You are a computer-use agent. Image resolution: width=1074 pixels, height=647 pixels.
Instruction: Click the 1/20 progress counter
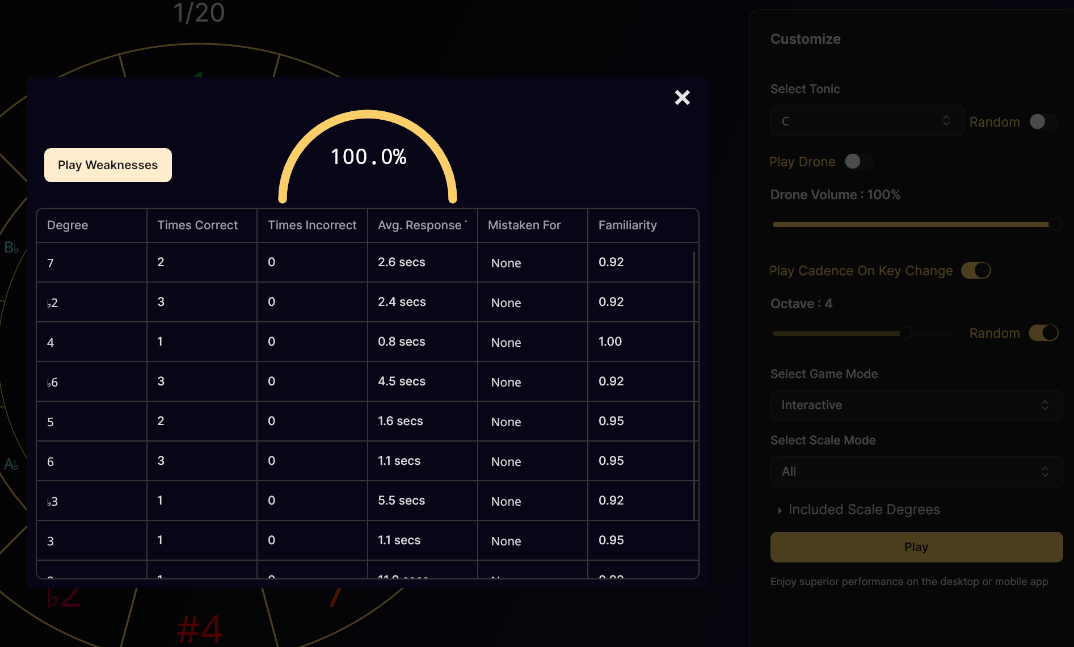[199, 12]
